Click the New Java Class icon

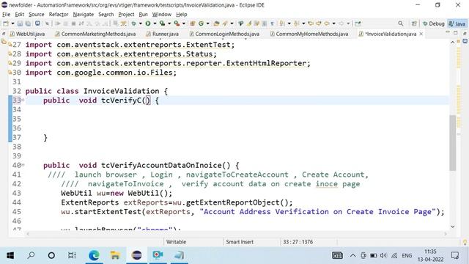pos(201,23)
